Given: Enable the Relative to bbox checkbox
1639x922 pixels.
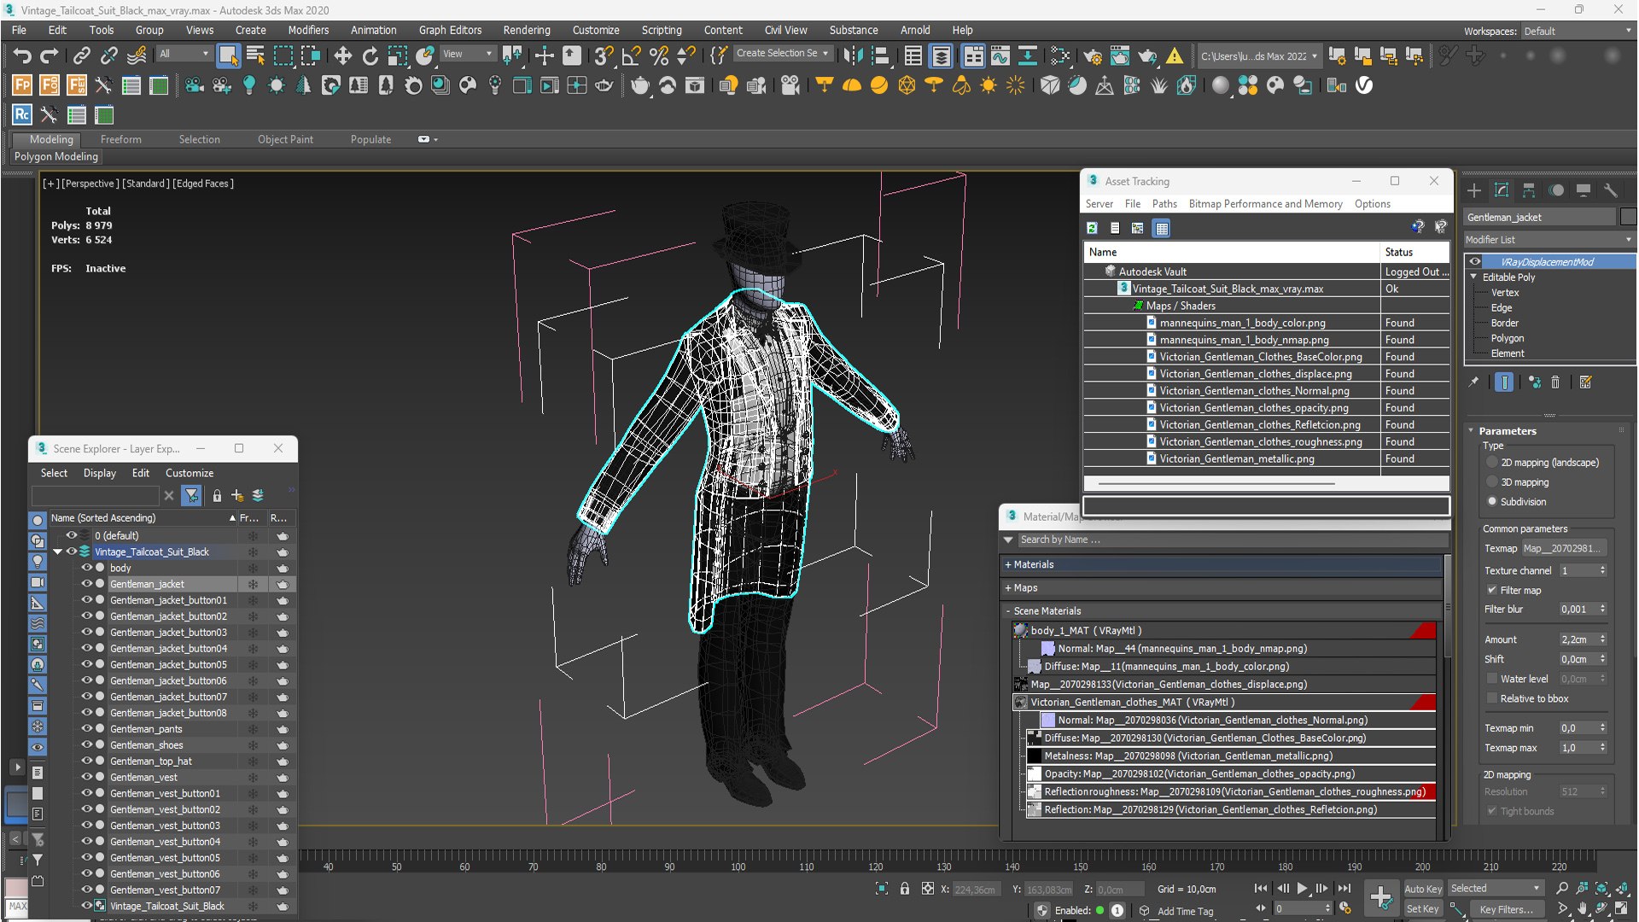Looking at the screenshot, I should (1492, 698).
